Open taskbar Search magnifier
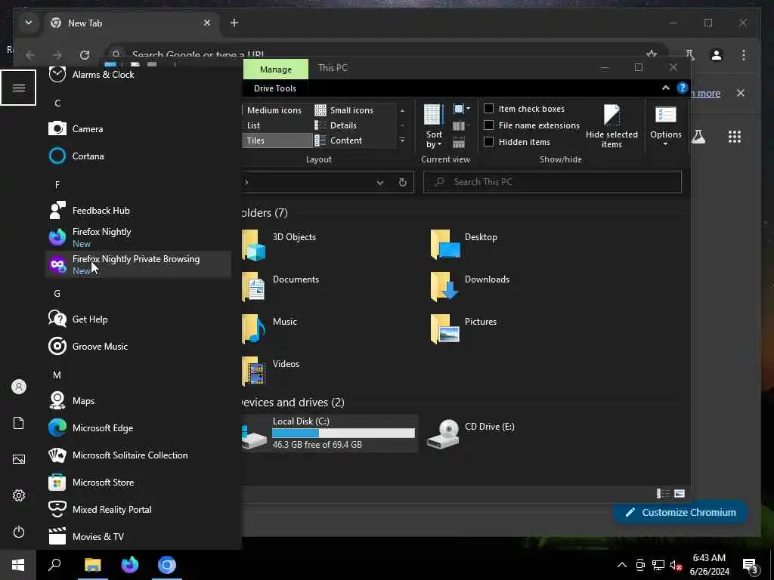 [54, 565]
